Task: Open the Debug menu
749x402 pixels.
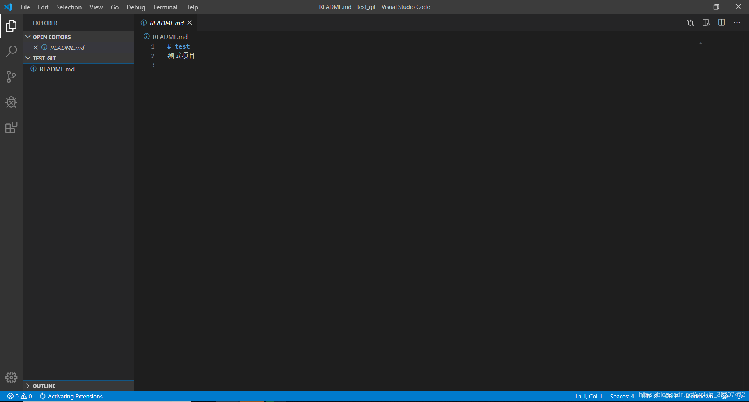Action: 136,7
